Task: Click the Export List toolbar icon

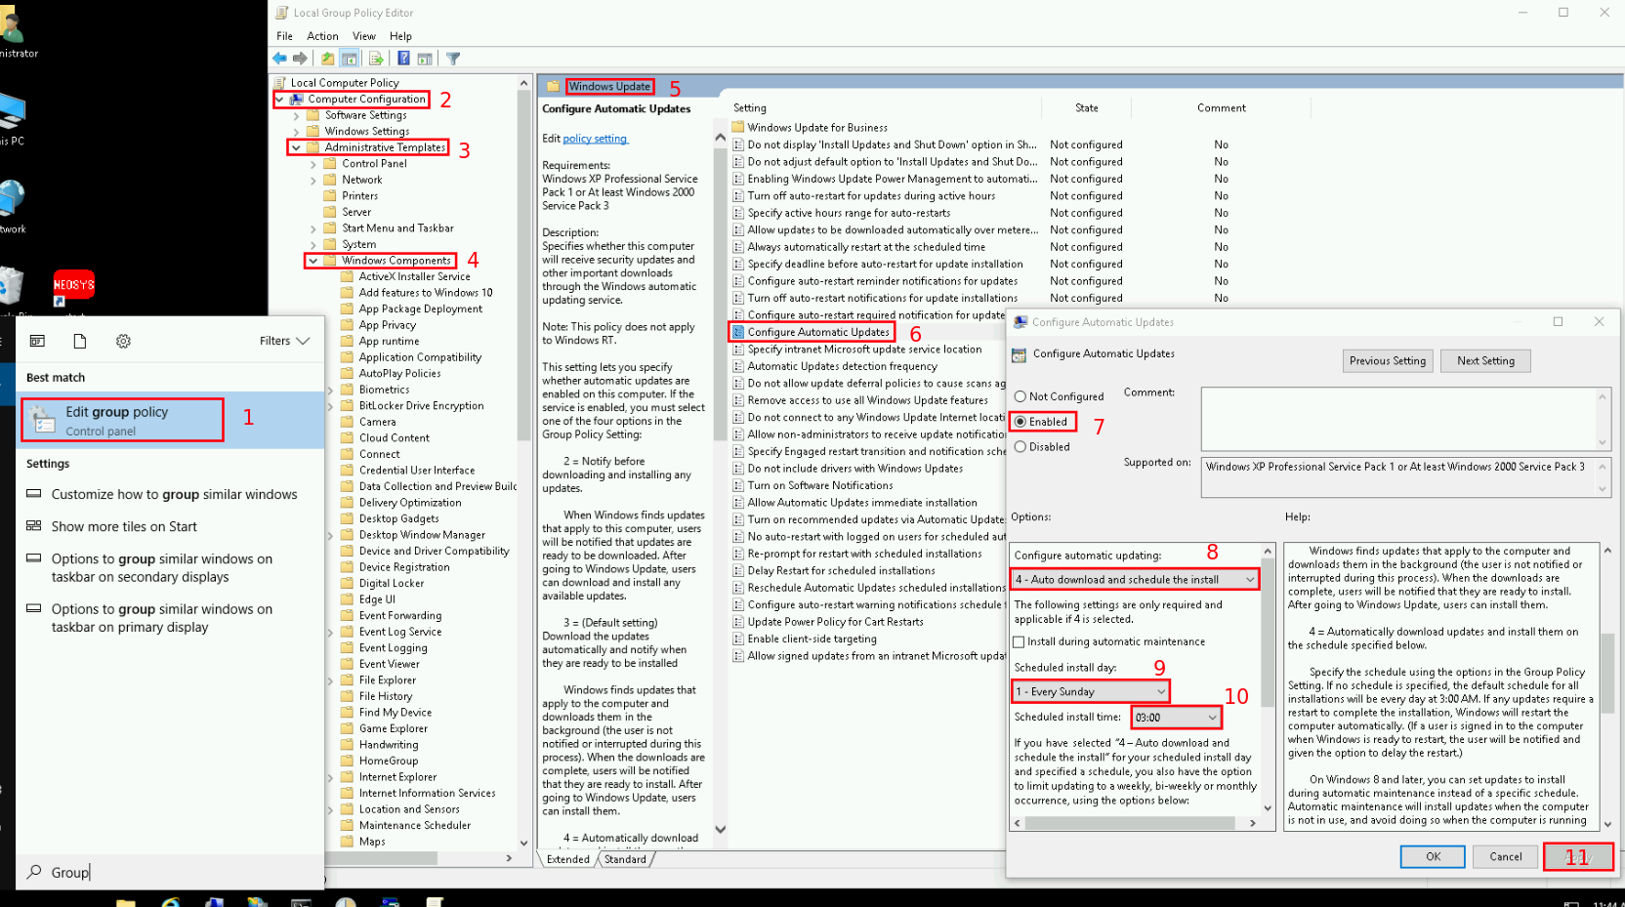Action: pos(376,59)
